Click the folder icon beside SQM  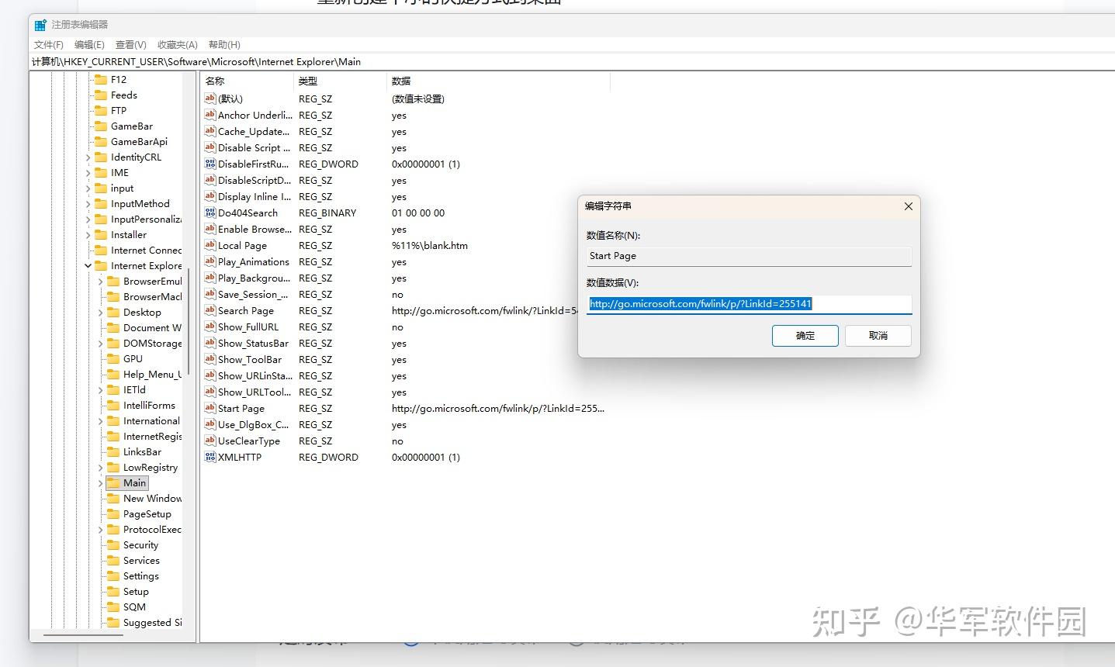coord(113,607)
